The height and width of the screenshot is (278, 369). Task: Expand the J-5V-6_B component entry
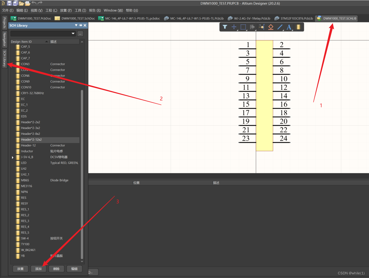coord(13,157)
